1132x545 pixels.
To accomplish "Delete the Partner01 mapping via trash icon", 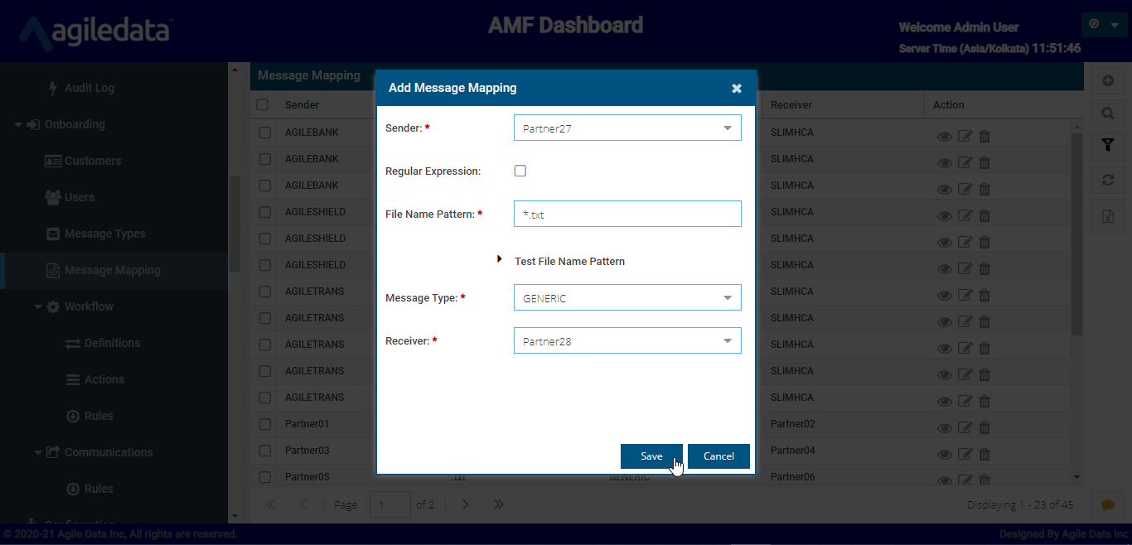I will (984, 427).
